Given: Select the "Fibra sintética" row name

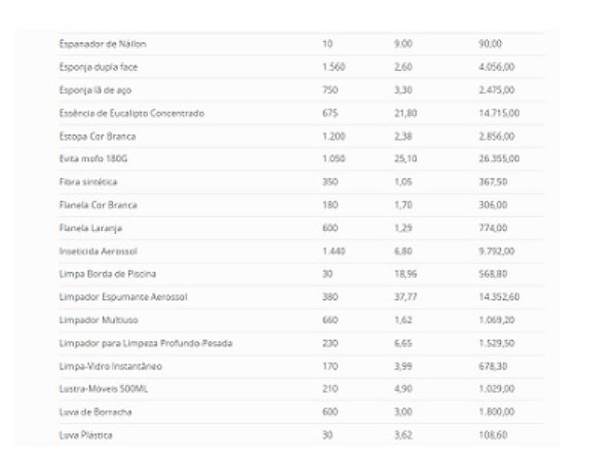Looking at the screenshot, I should click(89, 182).
